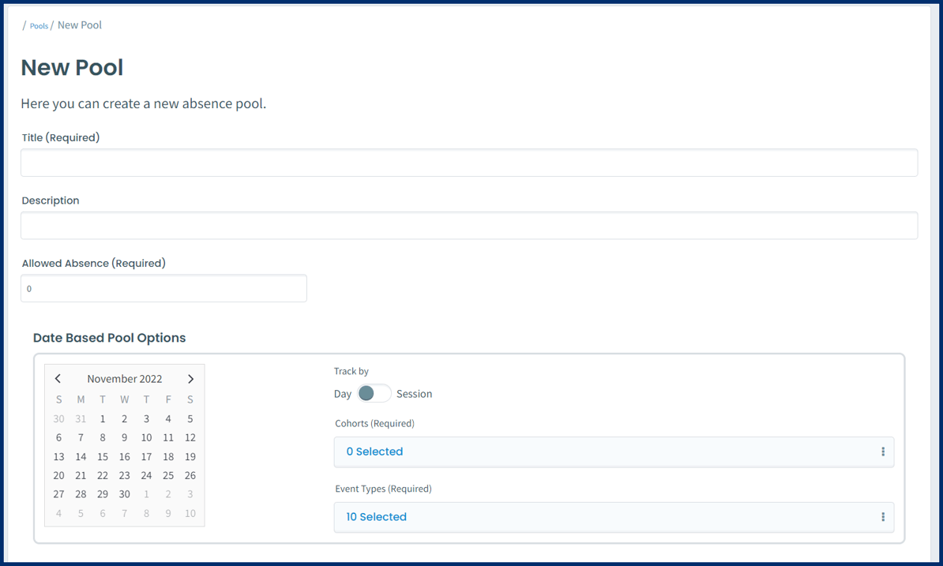
Task: Open the Event Types kebab menu
Action: (882, 517)
